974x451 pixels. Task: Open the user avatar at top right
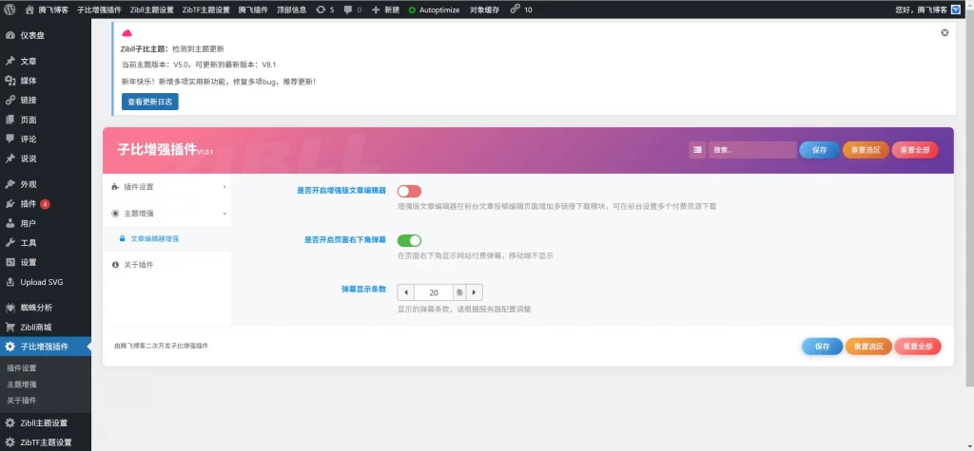[x=956, y=9]
